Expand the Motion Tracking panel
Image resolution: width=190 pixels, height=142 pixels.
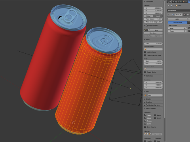click(145, 105)
